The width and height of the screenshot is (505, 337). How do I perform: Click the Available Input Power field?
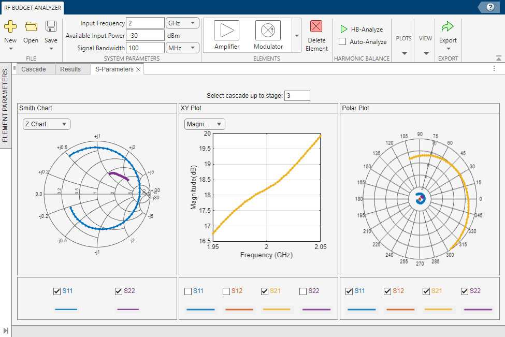point(145,35)
